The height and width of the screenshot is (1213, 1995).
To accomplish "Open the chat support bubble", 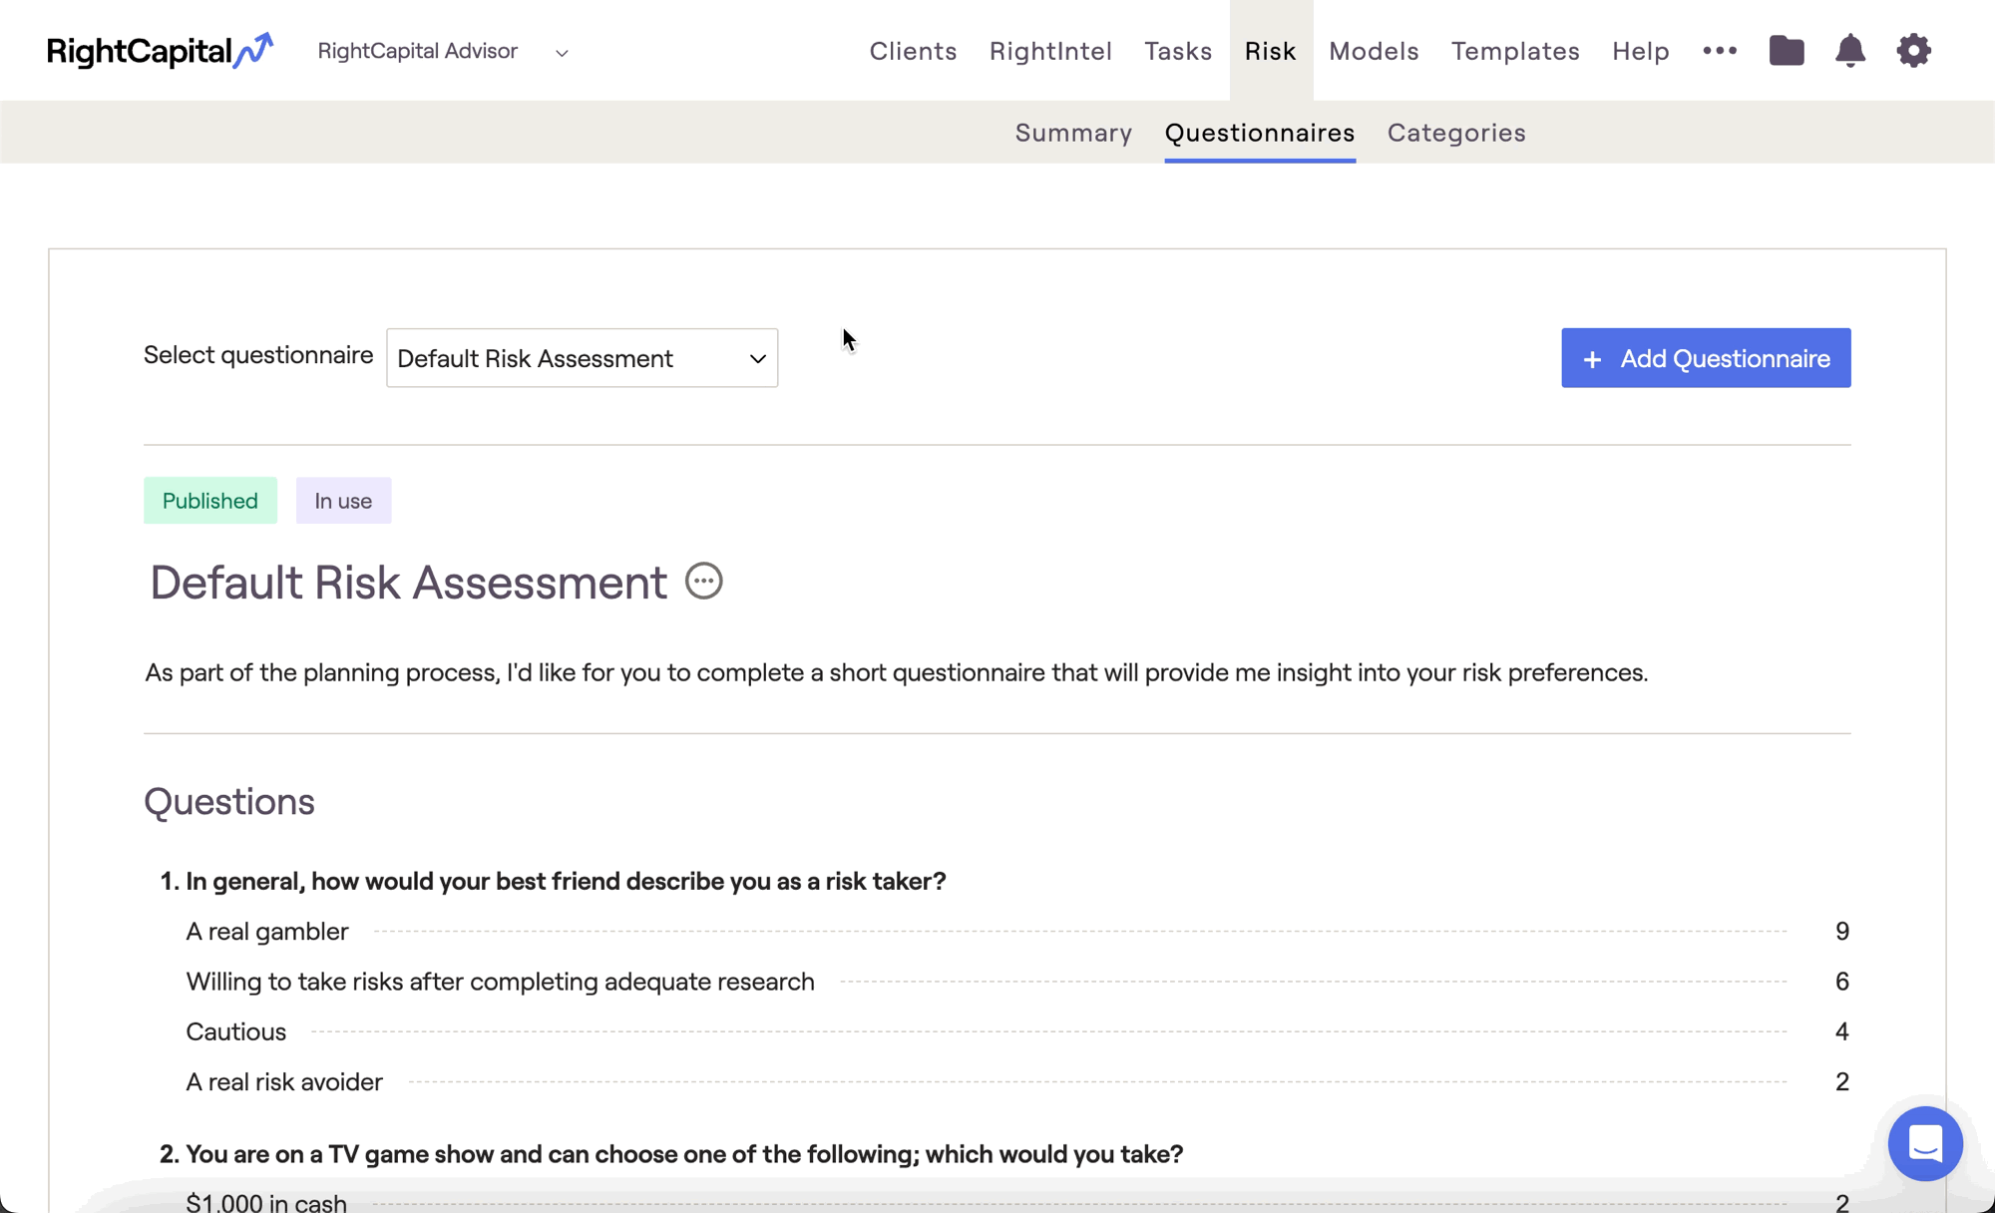I will pos(1925,1143).
